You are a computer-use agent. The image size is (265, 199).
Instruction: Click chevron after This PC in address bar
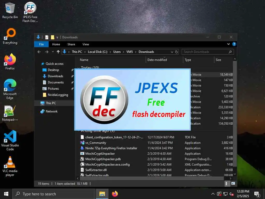pyautogui.click(x=85, y=52)
